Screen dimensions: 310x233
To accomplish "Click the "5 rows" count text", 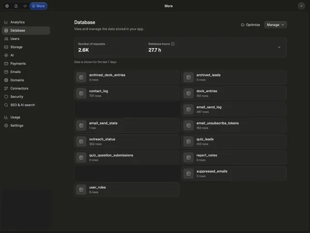I will coord(93,192).
